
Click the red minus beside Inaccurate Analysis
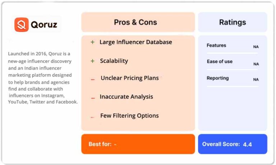pos(93,98)
